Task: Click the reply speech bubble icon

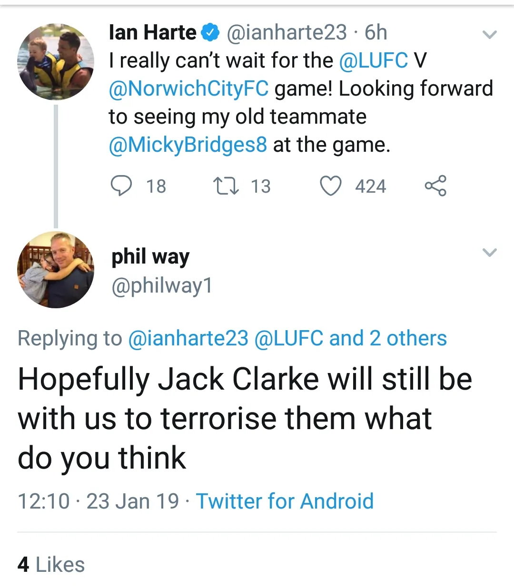Action: [121, 186]
